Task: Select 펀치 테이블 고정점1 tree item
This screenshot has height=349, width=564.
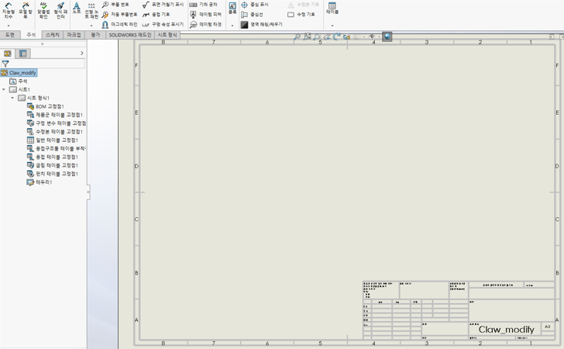Action: tap(53, 174)
